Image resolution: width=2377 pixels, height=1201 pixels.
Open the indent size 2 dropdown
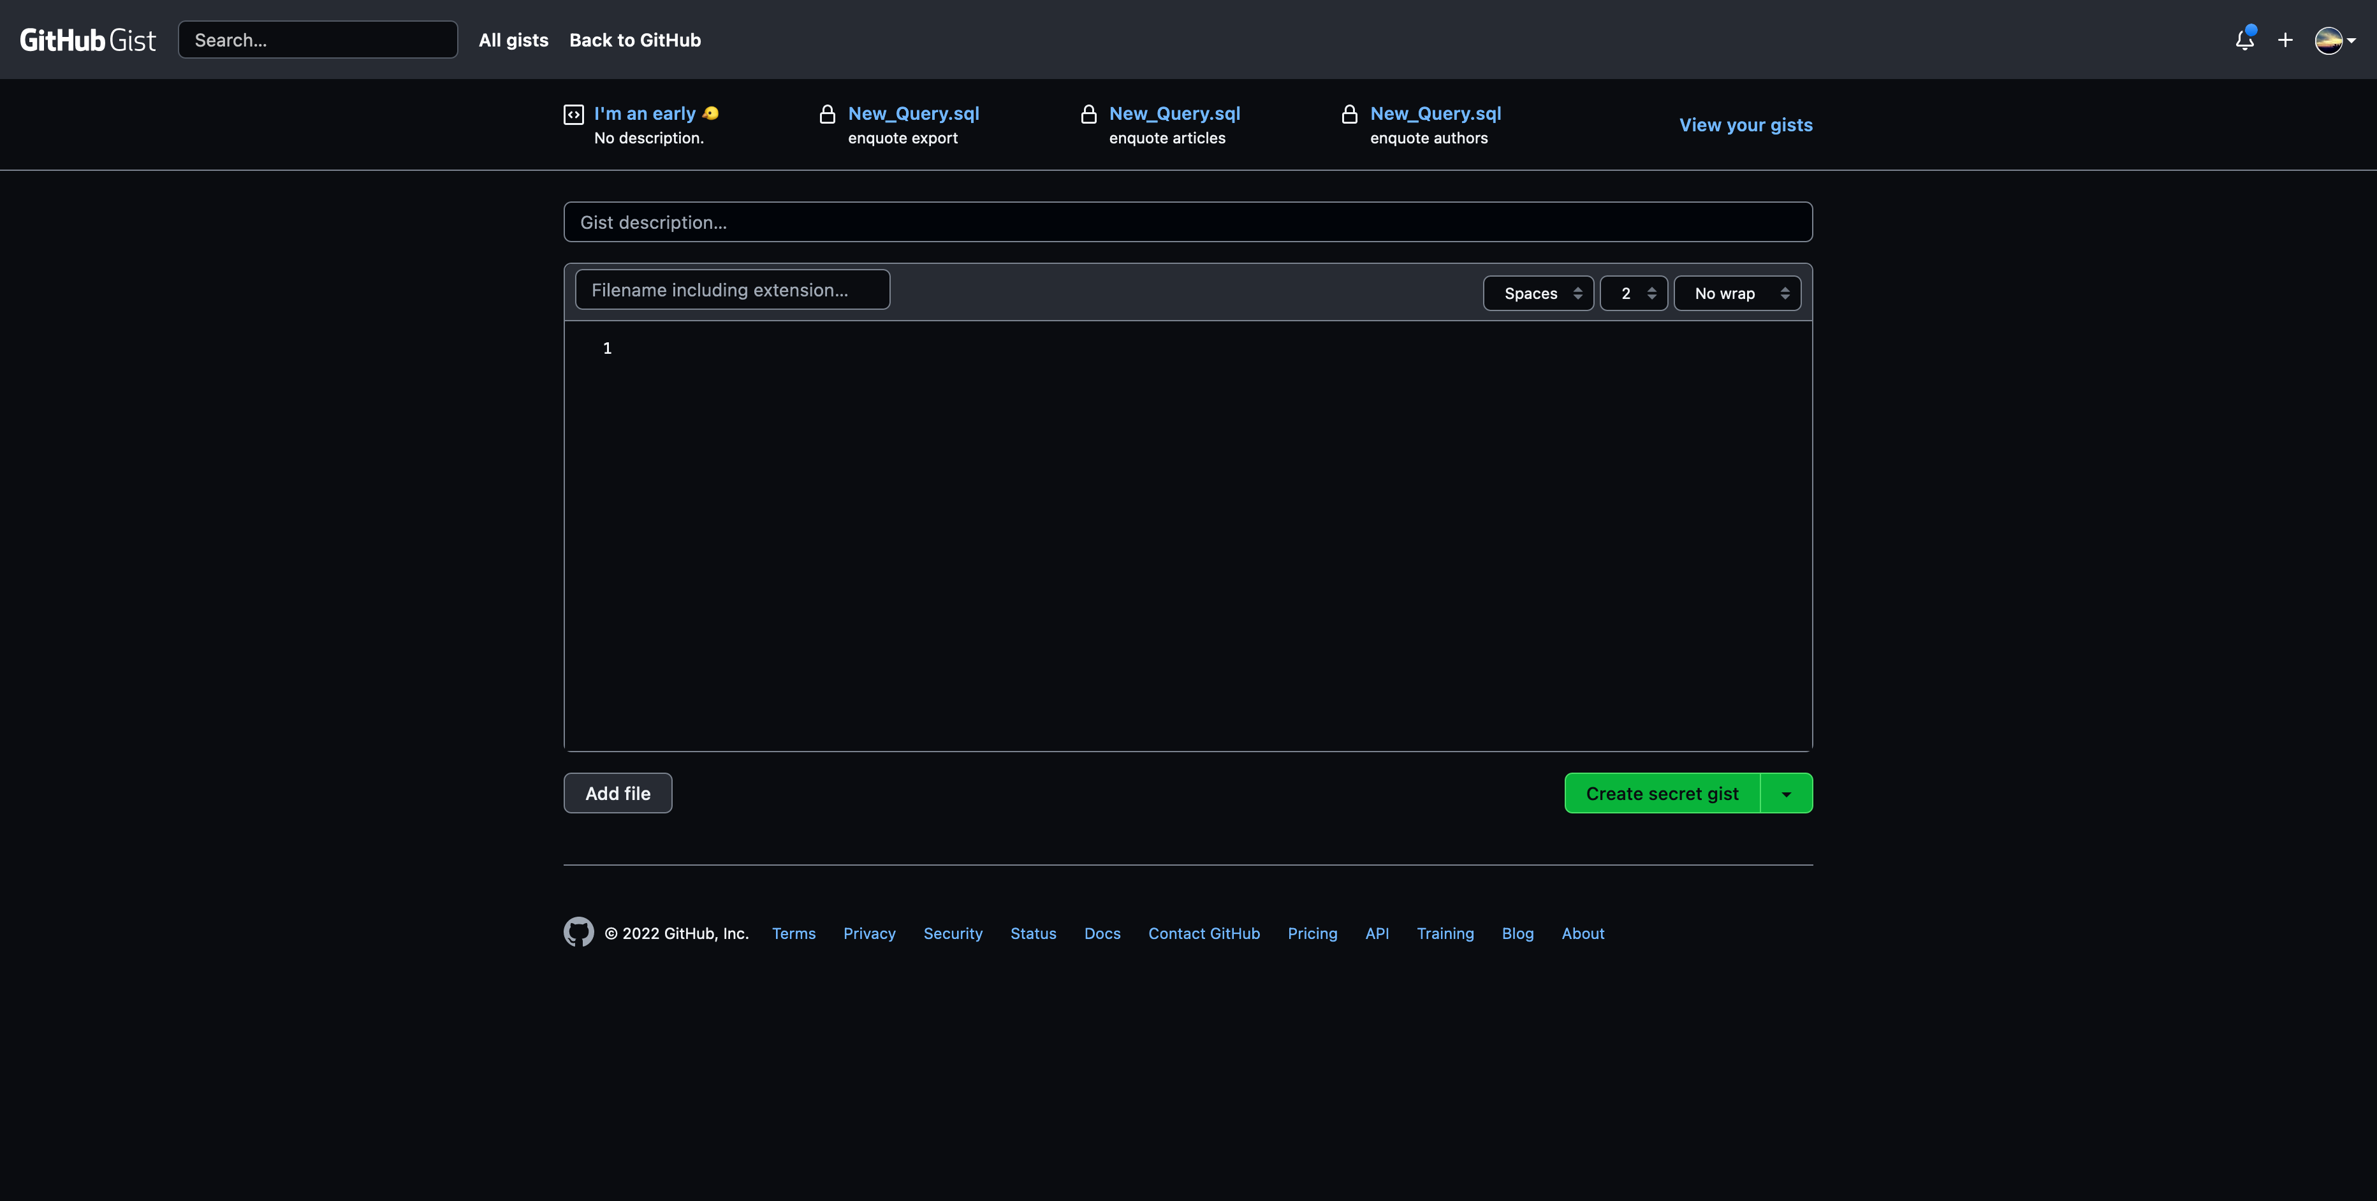tap(1634, 293)
